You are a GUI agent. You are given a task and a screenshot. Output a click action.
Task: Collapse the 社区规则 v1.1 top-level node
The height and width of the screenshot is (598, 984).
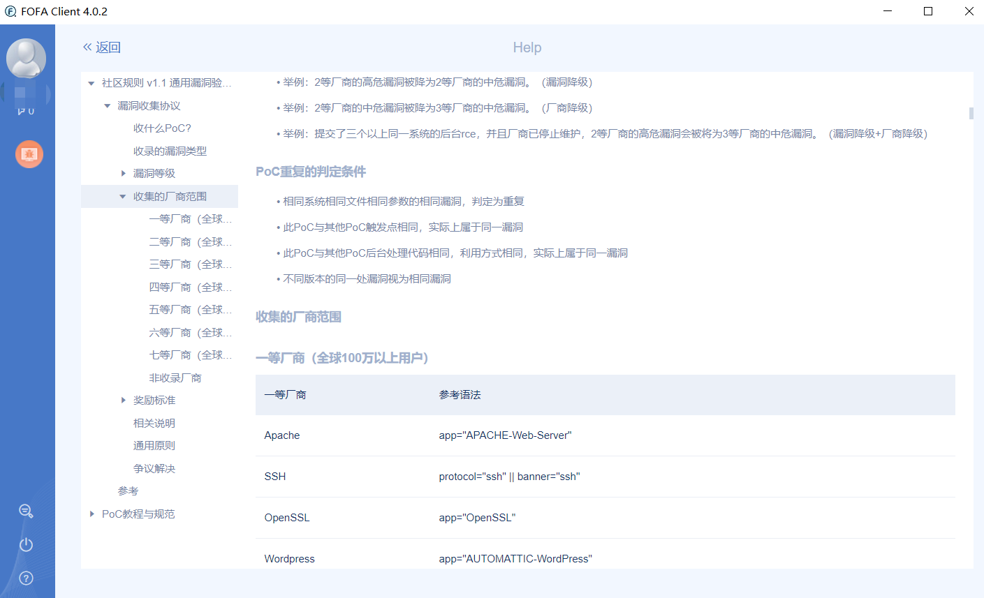click(x=91, y=82)
